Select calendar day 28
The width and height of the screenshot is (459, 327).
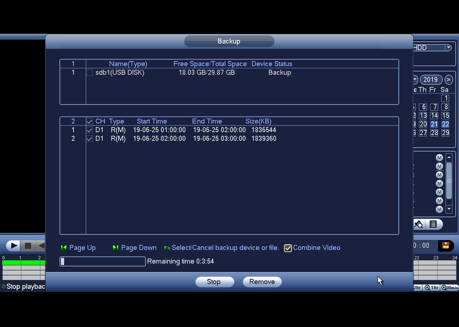434,133
